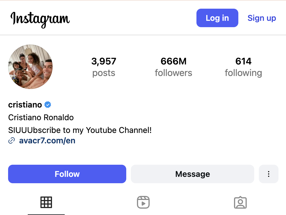Open the Reels tab icon
286x215 pixels.
[x=143, y=202]
